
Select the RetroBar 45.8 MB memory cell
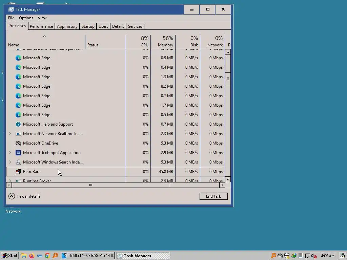point(163,172)
